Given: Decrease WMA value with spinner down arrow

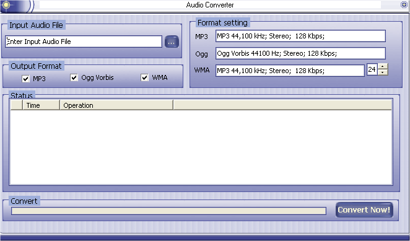Looking at the screenshot, I should click(383, 72).
